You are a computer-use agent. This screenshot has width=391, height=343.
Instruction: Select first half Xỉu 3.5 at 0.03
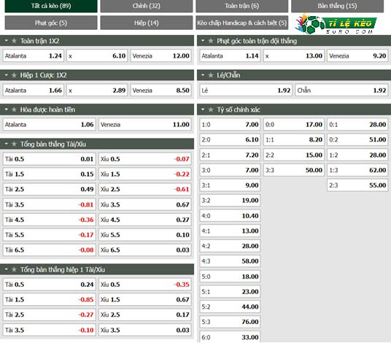point(145,330)
